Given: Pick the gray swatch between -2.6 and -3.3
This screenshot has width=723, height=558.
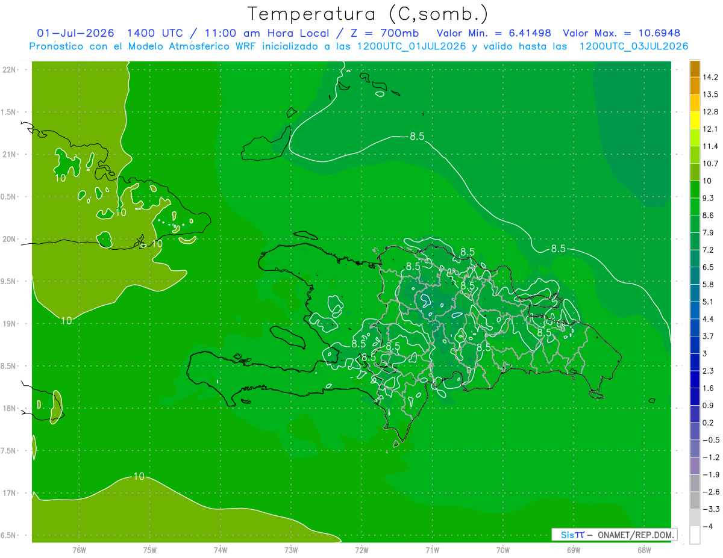Looking at the screenshot, I should pos(695,501).
